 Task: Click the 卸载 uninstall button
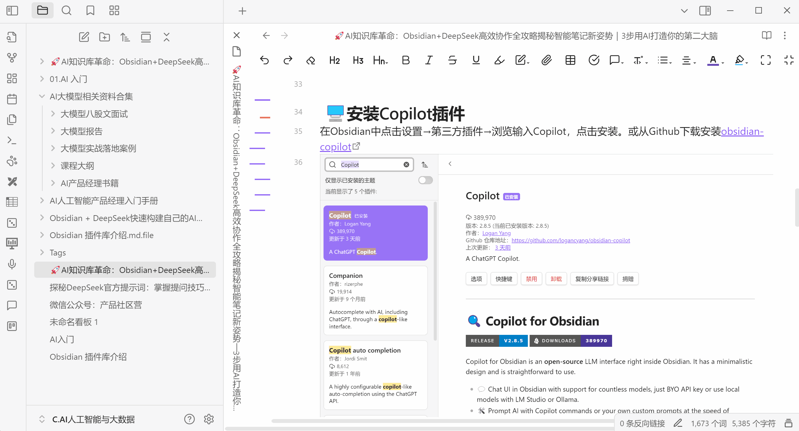click(x=556, y=279)
